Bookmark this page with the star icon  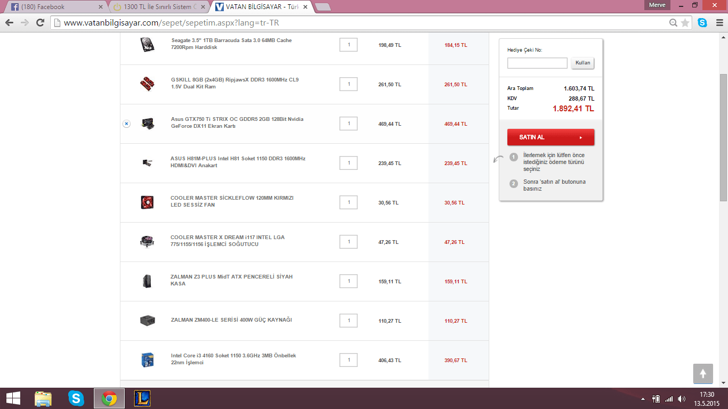(x=685, y=23)
